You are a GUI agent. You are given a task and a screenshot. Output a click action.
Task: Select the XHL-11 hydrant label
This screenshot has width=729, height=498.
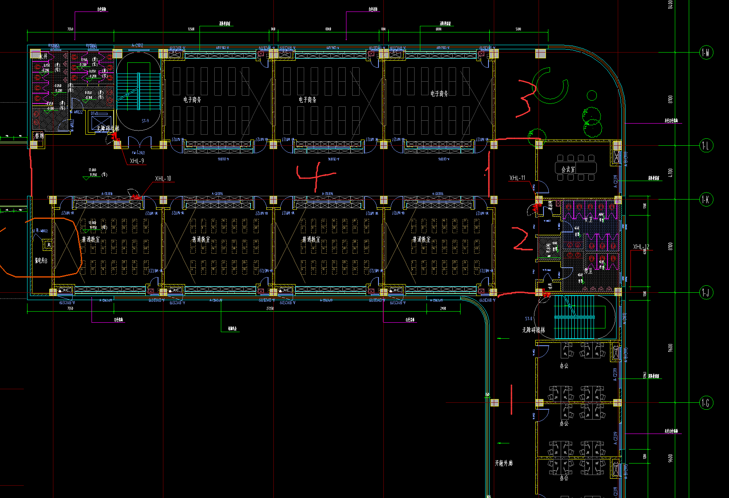(517, 178)
